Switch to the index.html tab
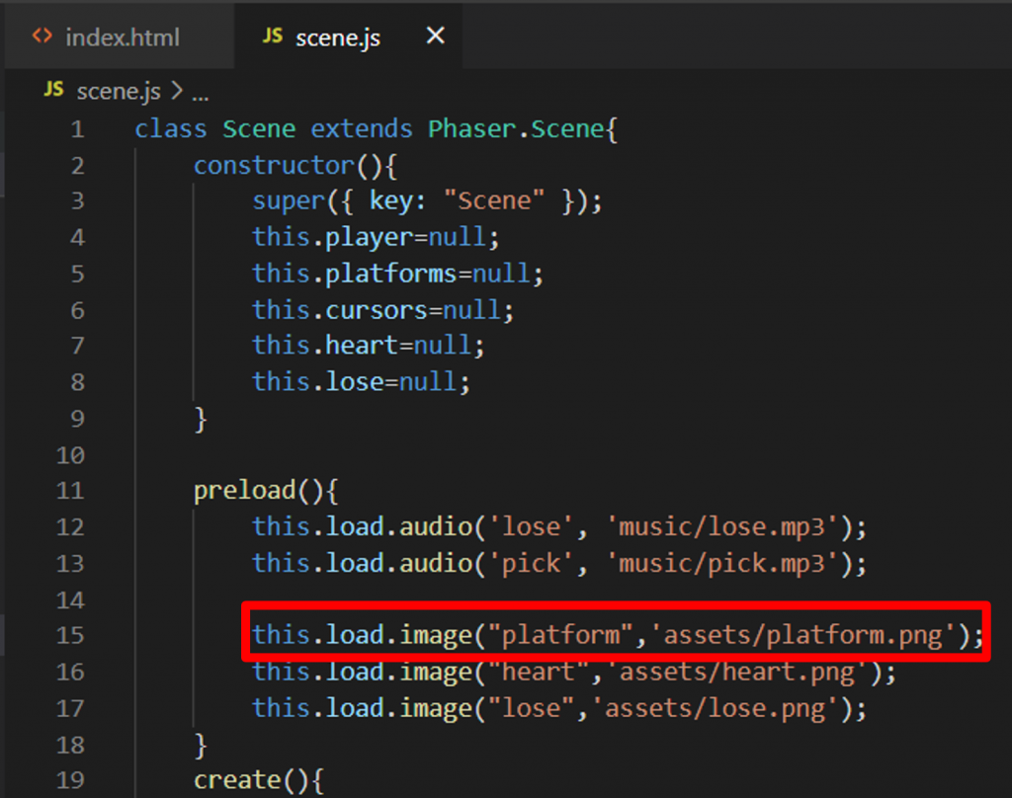1012x798 pixels. click(120, 37)
